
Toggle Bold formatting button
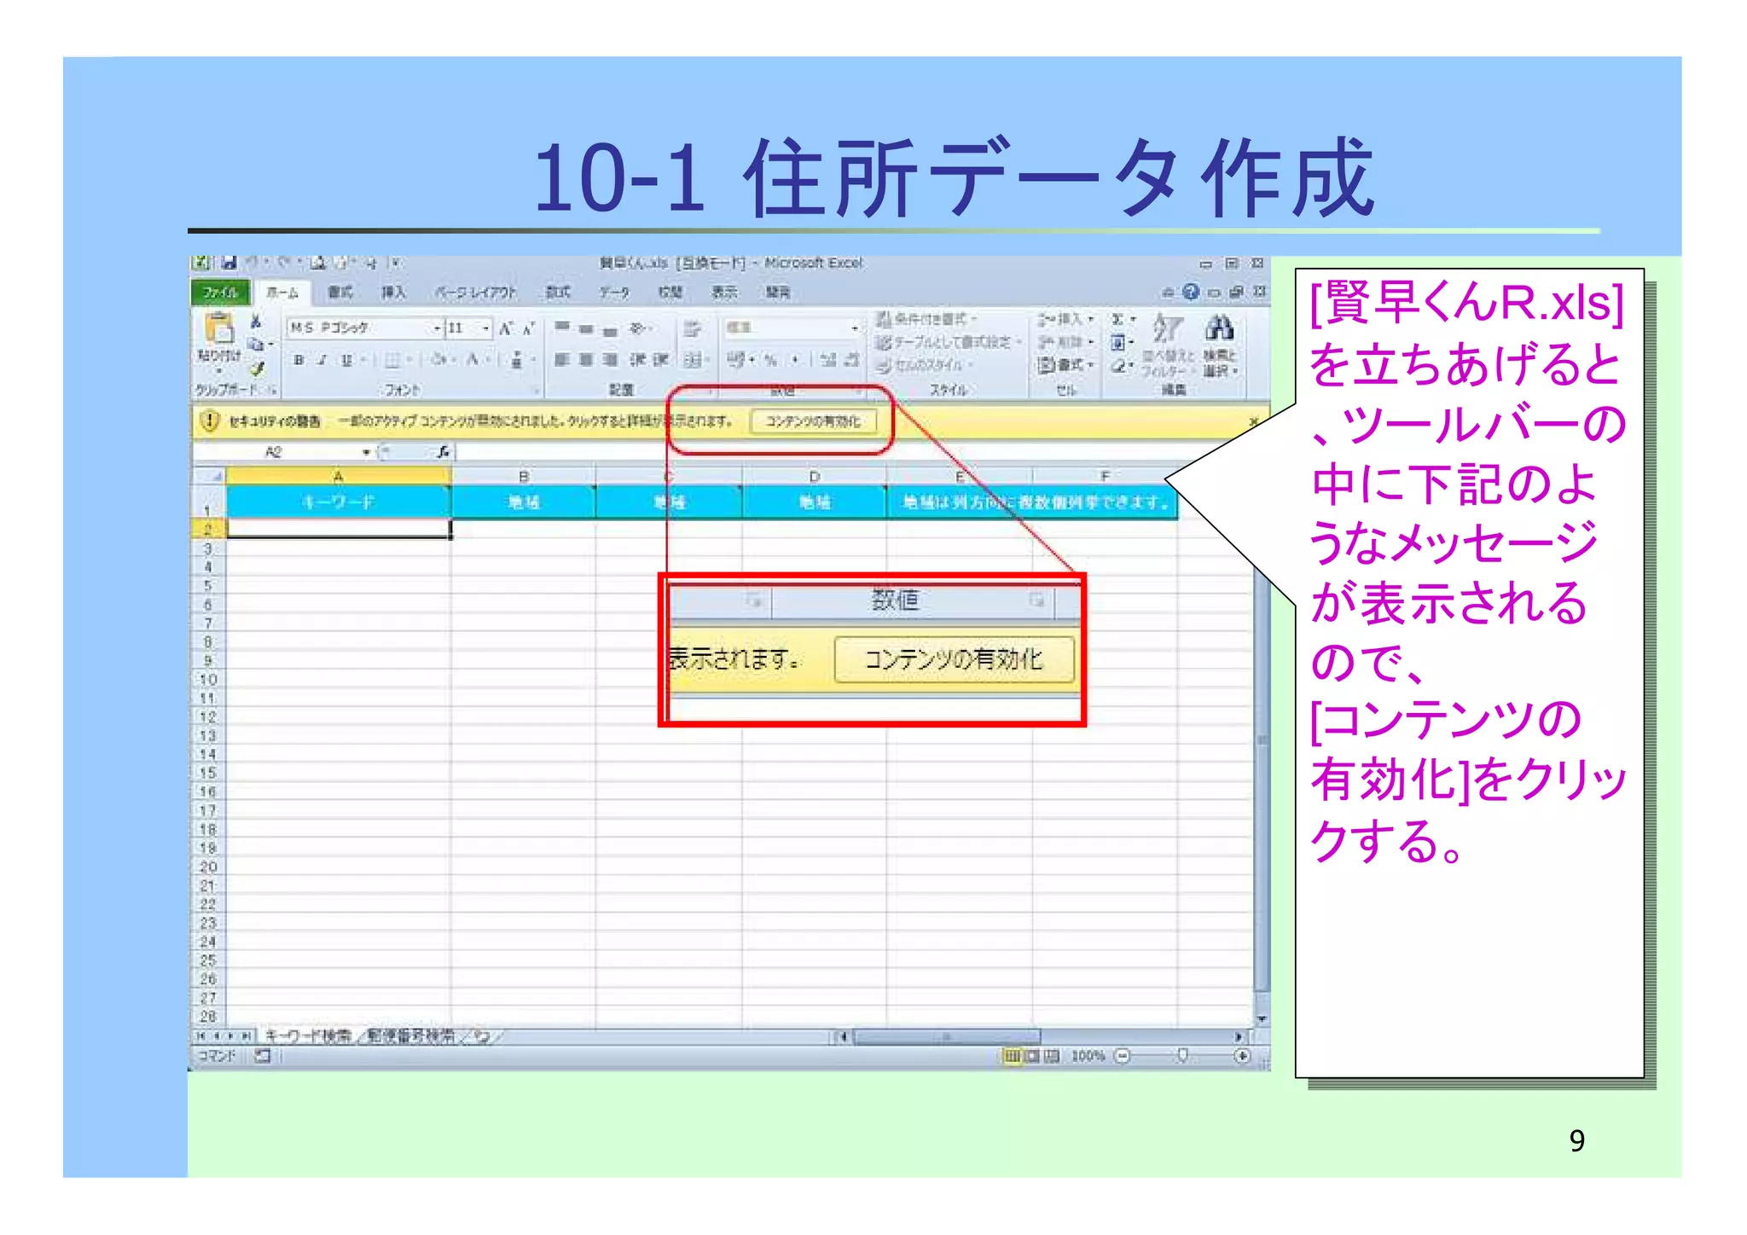pos(299,360)
